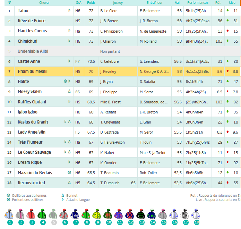
Task: Click silk number 12 with red cross
Action: [130, 214]
